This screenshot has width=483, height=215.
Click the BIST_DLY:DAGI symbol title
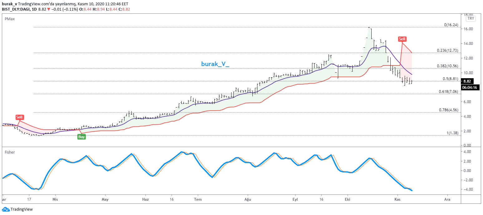(15, 9)
